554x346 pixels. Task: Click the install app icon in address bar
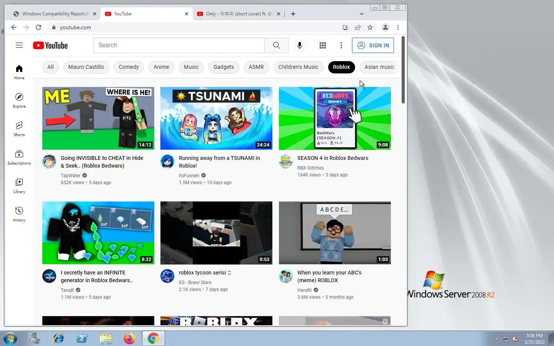pos(345,27)
